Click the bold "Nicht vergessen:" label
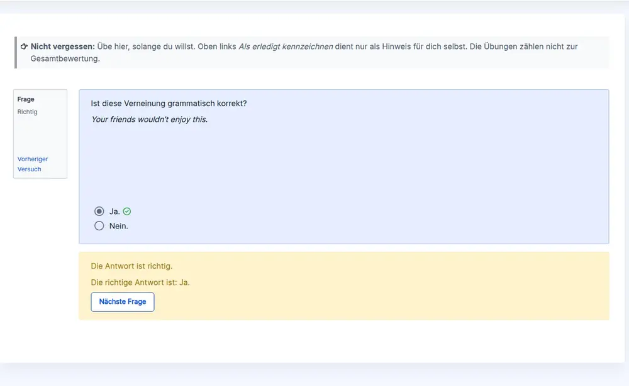629x386 pixels. (62, 46)
